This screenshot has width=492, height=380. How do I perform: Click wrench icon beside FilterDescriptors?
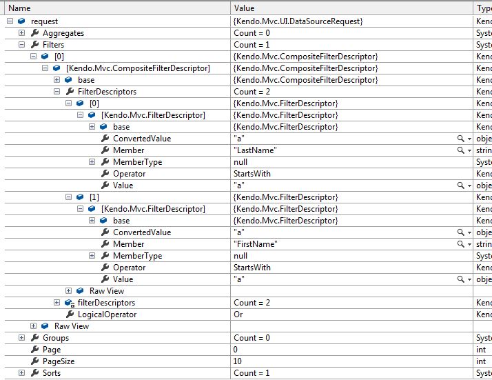point(70,92)
